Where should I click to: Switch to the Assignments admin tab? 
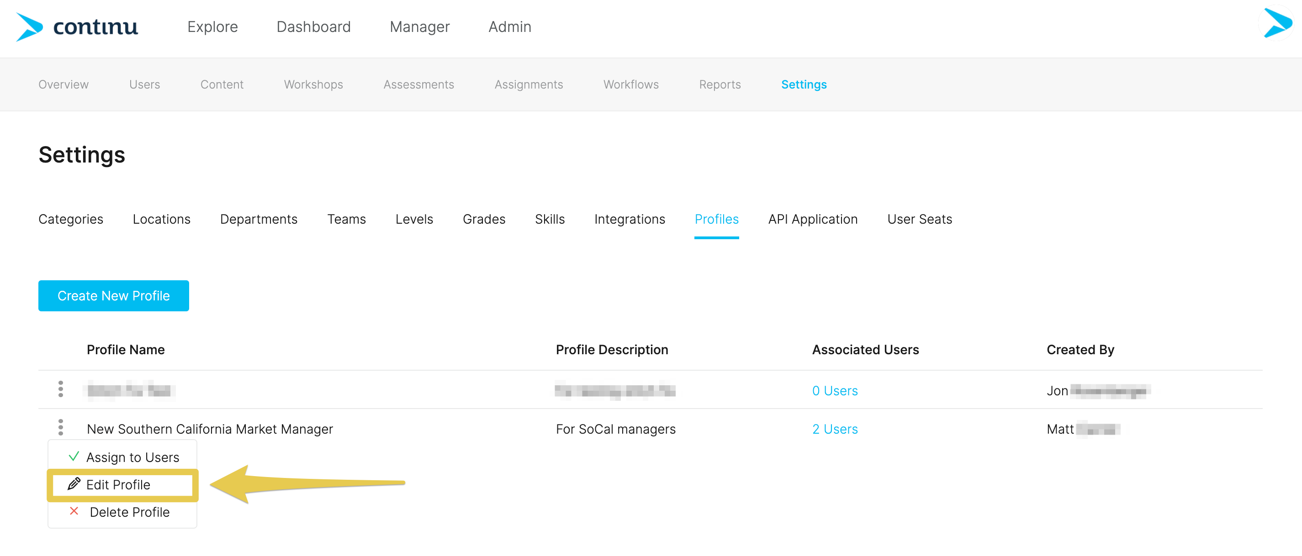click(529, 84)
